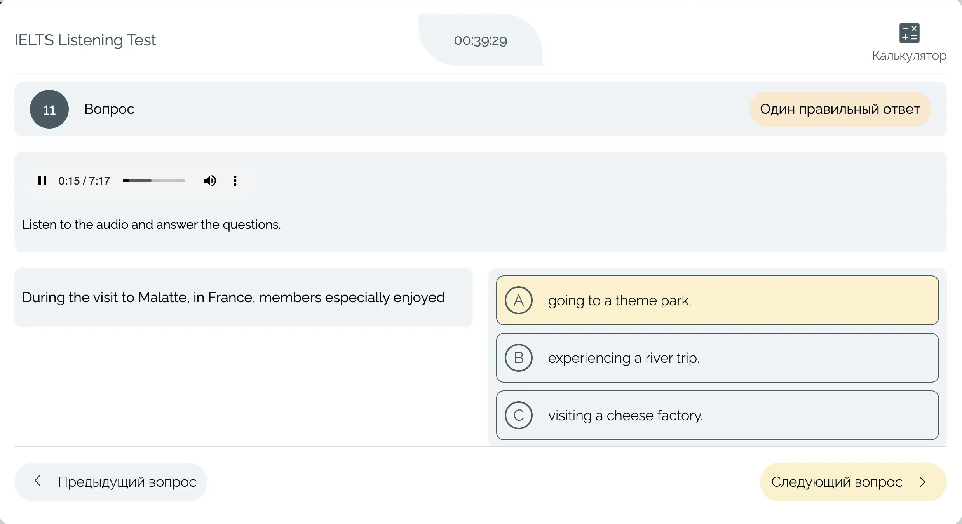Choose "experiencing a river trip" option
The image size is (962, 524).
click(x=624, y=358)
